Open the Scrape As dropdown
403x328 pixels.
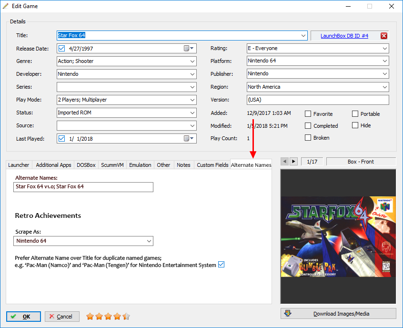[149, 241]
